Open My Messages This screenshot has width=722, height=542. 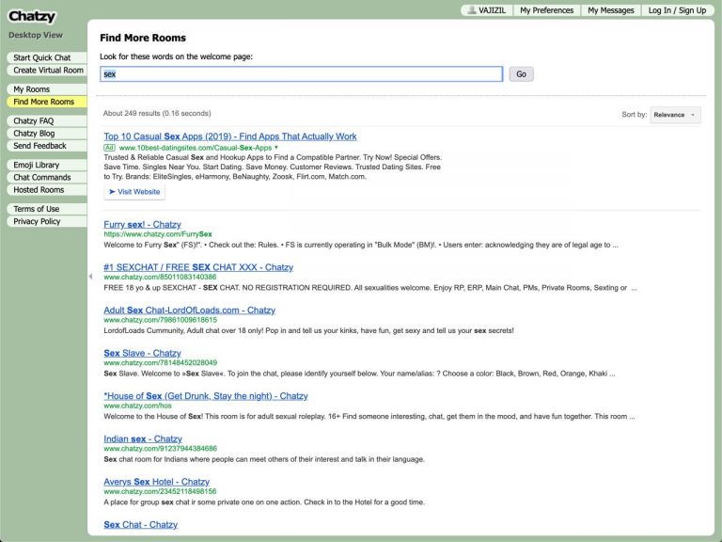(610, 10)
